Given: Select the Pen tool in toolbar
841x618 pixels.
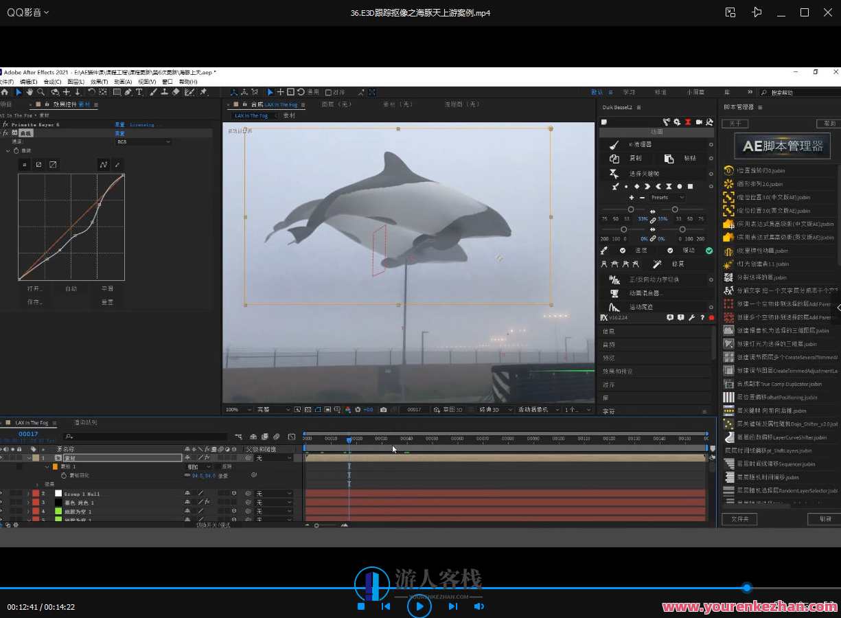Looking at the screenshot, I should (x=128, y=92).
